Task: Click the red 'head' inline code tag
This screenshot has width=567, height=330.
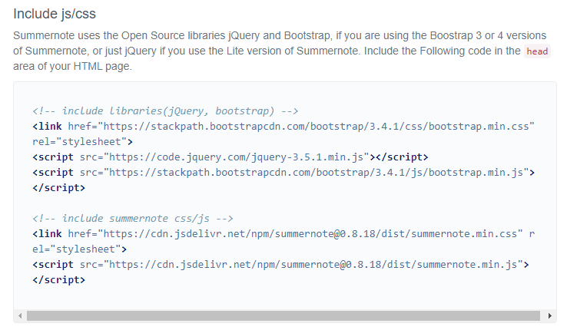Action: point(537,51)
